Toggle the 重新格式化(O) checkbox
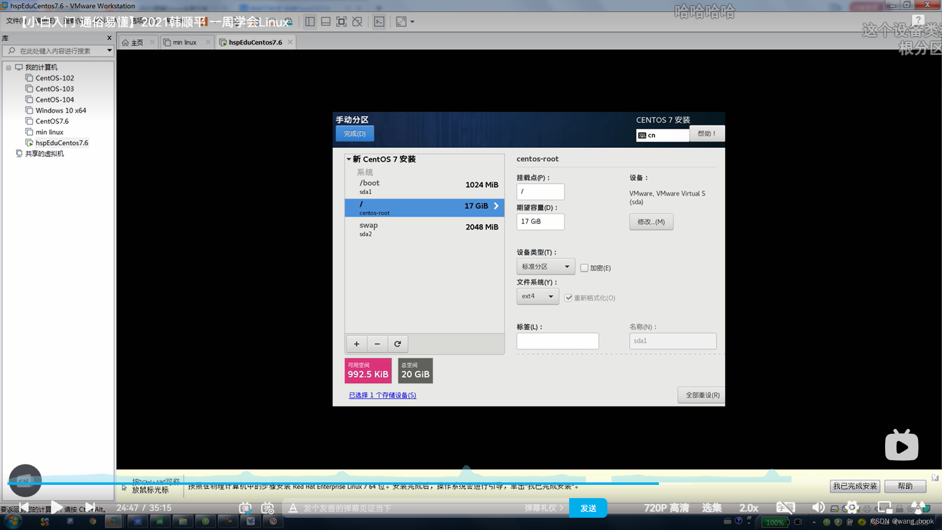Image resolution: width=942 pixels, height=530 pixels. point(568,298)
